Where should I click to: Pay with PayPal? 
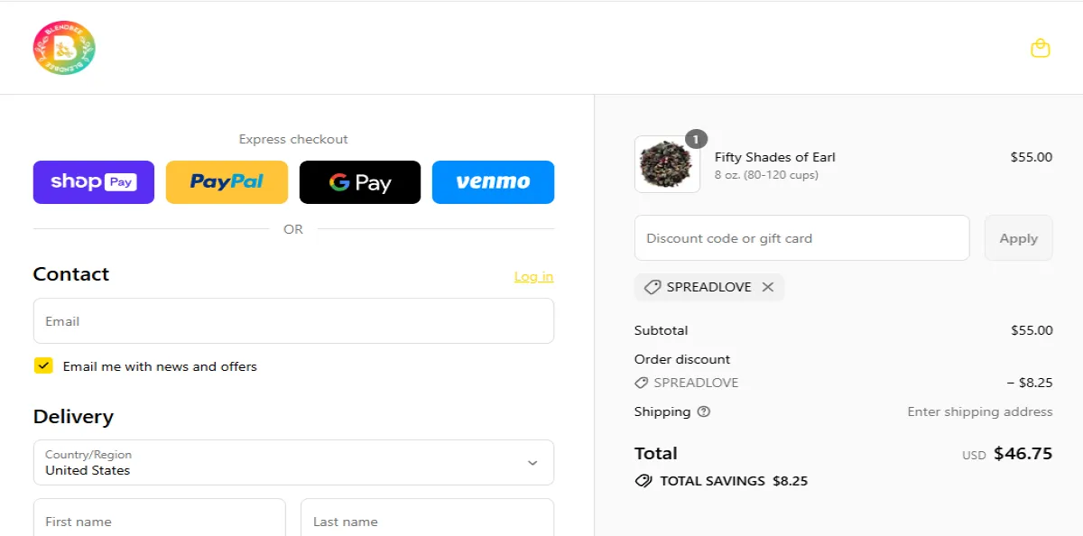227,181
